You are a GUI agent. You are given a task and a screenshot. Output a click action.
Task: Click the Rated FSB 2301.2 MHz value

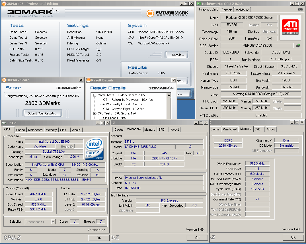38,209
